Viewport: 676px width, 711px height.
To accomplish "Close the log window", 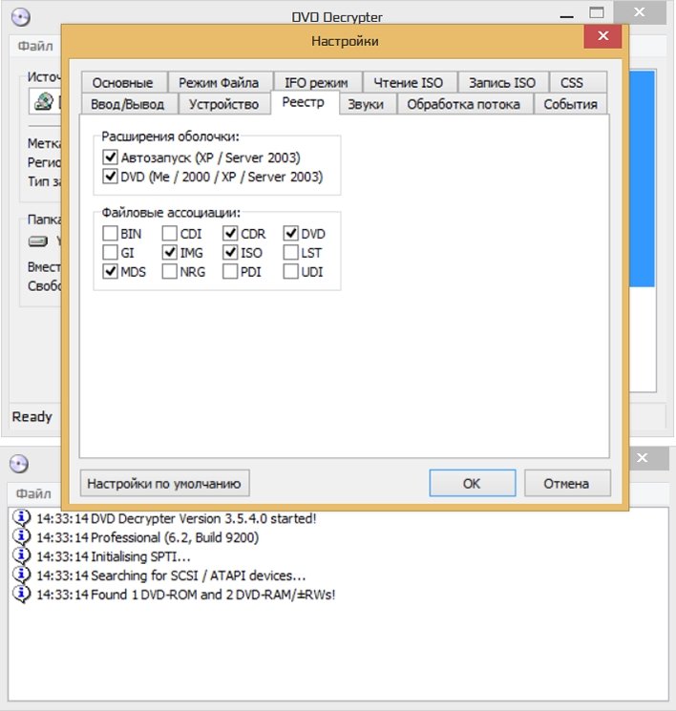I will pyautogui.click(x=642, y=458).
